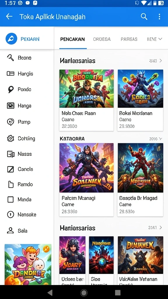The width and height of the screenshot is (168, 299).
Task: Expand the IIENE tab dropdown
Action: click(155, 39)
